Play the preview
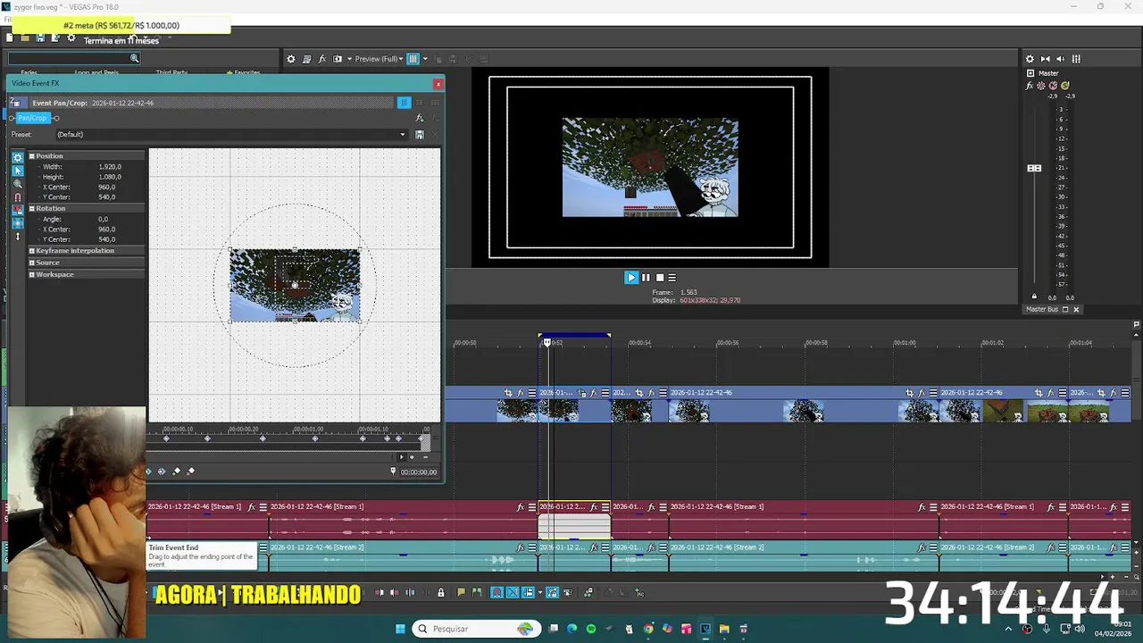The height and width of the screenshot is (643, 1143). click(x=630, y=278)
